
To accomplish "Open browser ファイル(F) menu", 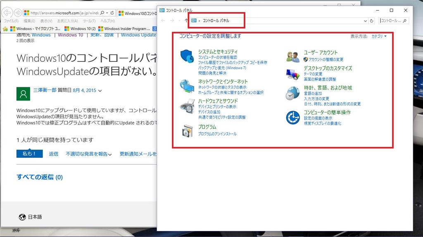I will pos(11,21).
